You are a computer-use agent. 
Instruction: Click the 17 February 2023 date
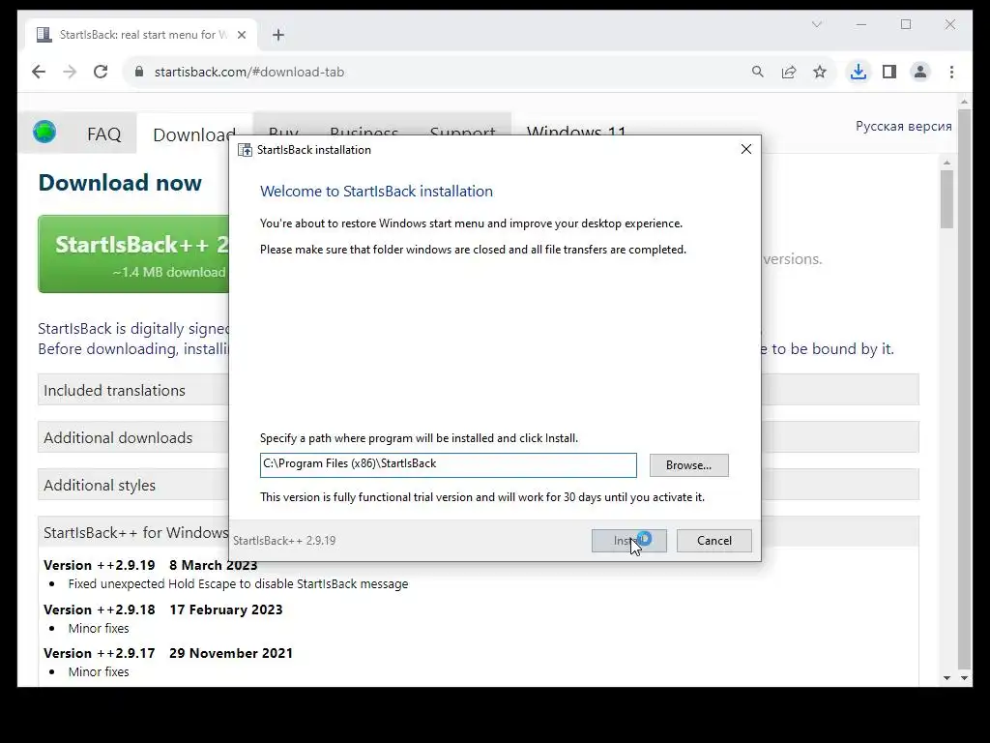pos(226,609)
